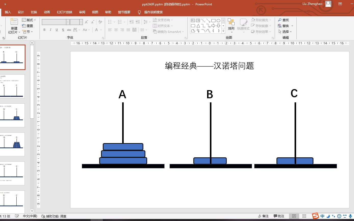Open the Select (选择) dropdown
This screenshot has height=221, width=354.
[285, 32]
